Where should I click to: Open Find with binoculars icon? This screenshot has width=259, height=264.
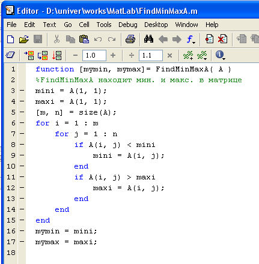point(148,39)
